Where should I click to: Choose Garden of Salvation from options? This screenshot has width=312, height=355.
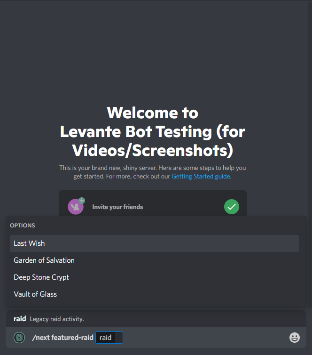[154, 260]
